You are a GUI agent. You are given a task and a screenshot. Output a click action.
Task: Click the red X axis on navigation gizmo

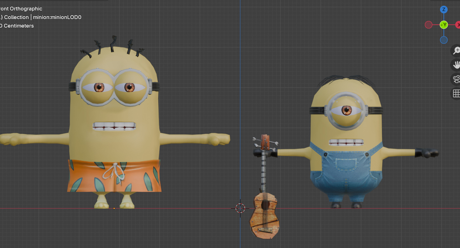tap(459, 24)
